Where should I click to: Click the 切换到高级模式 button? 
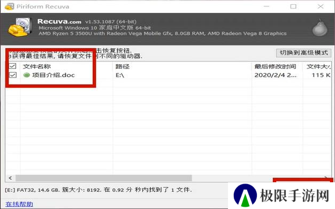(303, 53)
